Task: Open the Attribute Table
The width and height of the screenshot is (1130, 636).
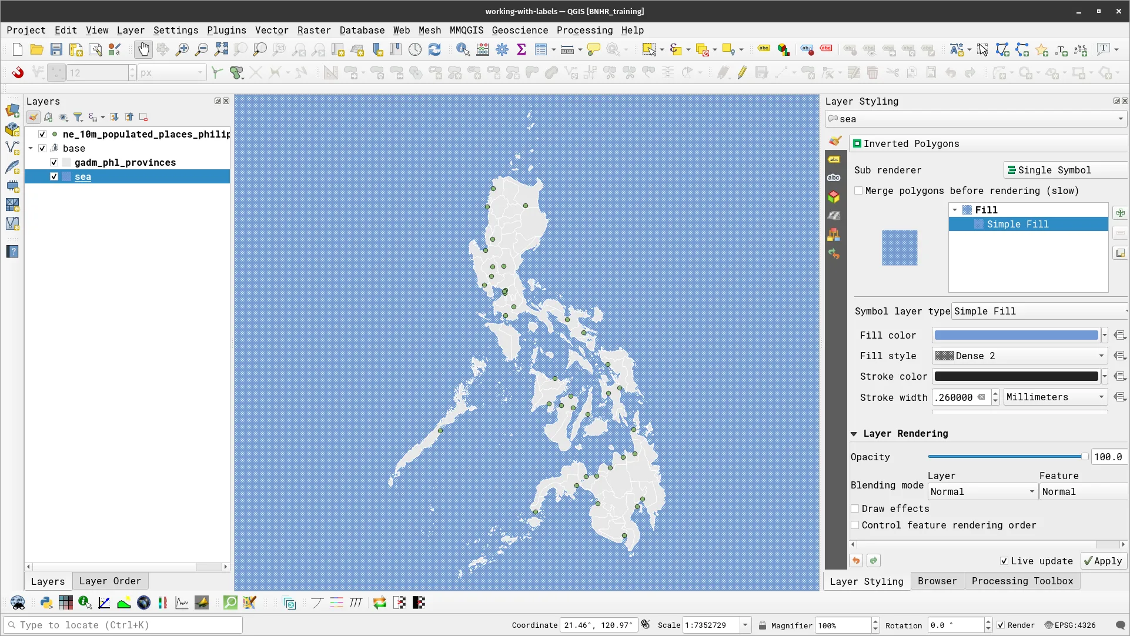Action: coord(540,49)
